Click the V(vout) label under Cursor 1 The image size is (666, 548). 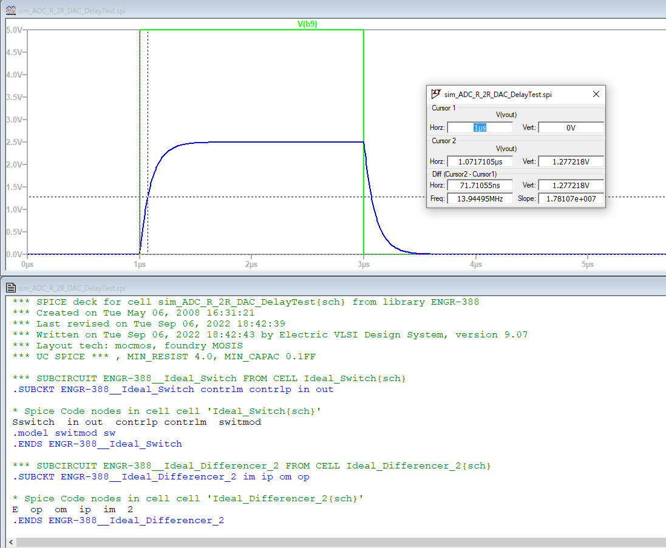point(506,115)
